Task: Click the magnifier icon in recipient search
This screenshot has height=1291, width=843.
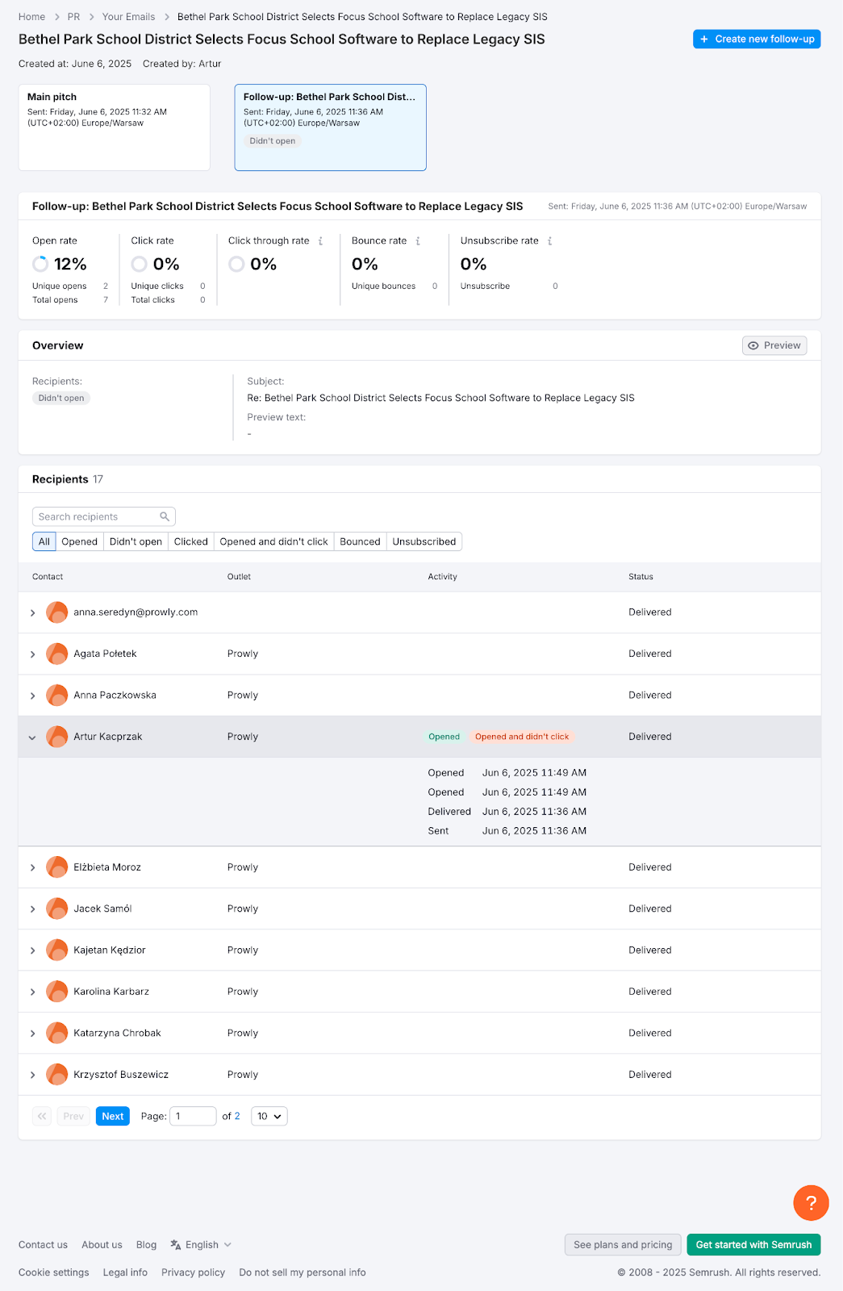Action: [165, 516]
